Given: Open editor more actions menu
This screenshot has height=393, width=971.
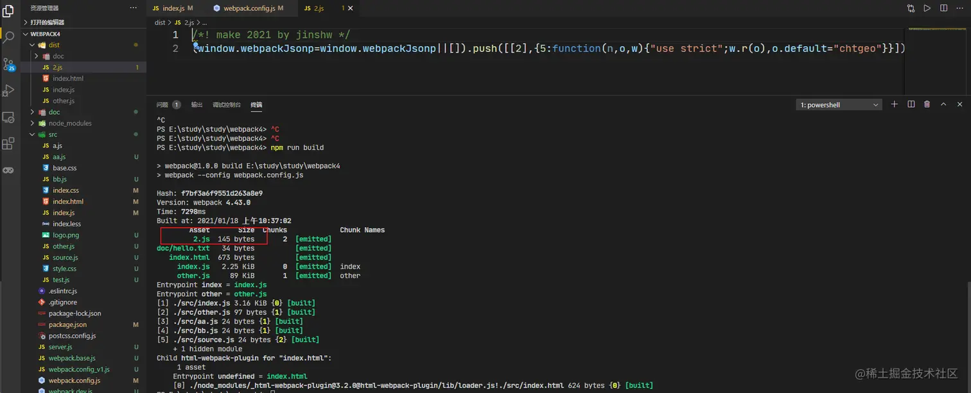Looking at the screenshot, I should [x=960, y=8].
